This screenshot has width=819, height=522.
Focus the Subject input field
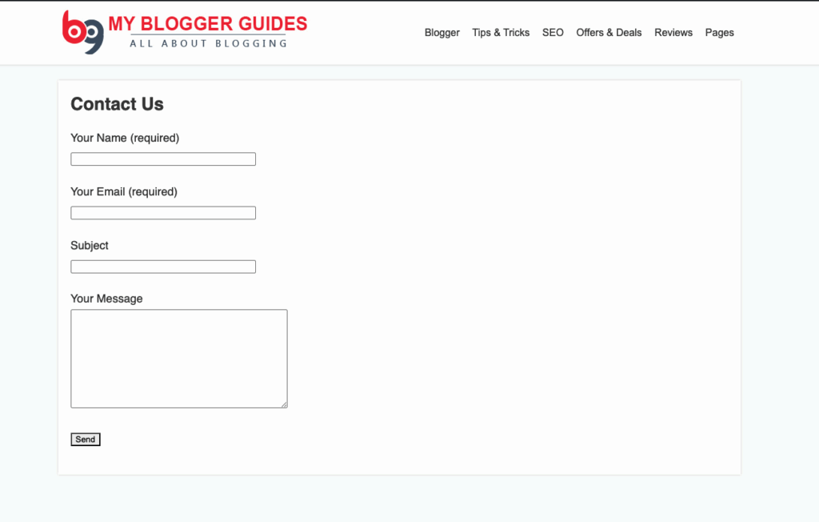(163, 267)
